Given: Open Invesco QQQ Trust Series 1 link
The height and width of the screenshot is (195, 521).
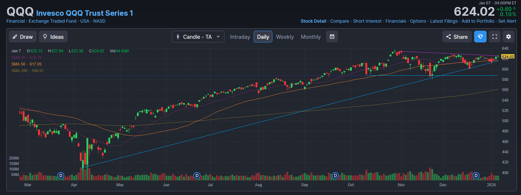Looking at the screenshot, I should (x=85, y=13).
